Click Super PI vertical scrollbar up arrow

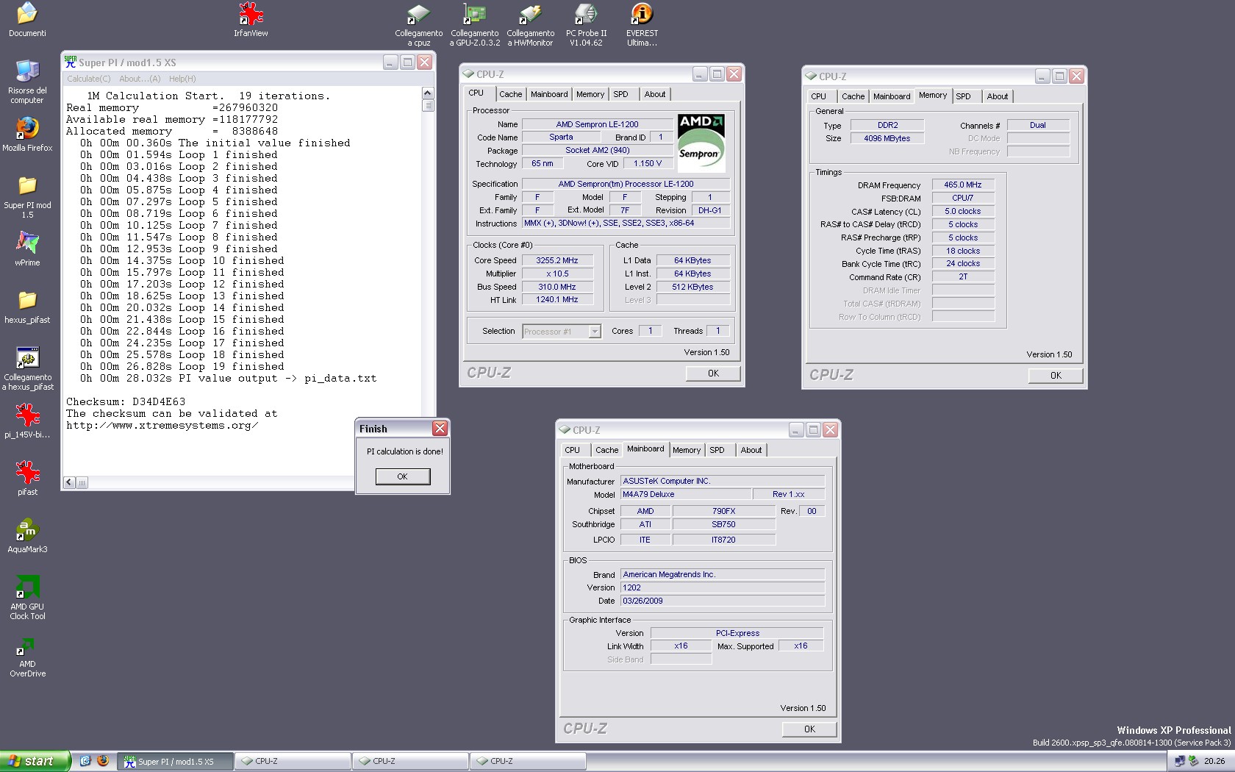pyautogui.click(x=428, y=93)
